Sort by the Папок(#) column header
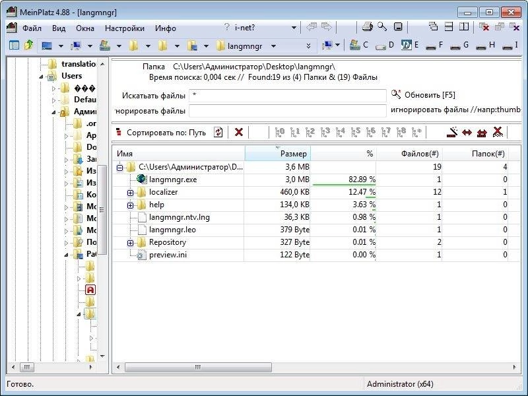The image size is (528, 396). (475, 154)
